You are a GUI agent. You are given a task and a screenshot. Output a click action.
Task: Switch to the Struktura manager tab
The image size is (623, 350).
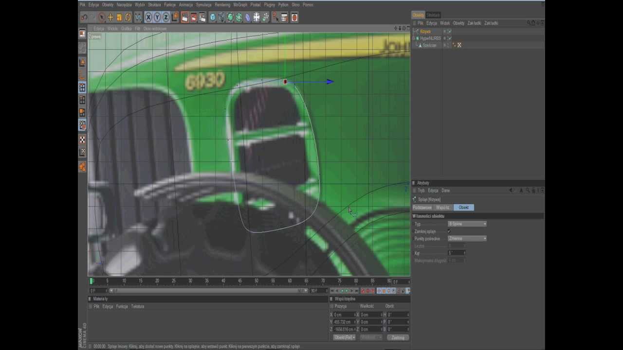tap(433, 15)
